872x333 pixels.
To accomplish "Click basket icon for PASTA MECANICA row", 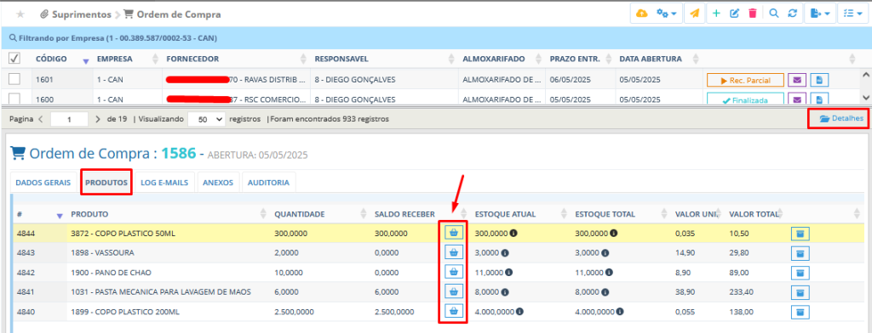I will pyautogui.click(x=454, y=291).
